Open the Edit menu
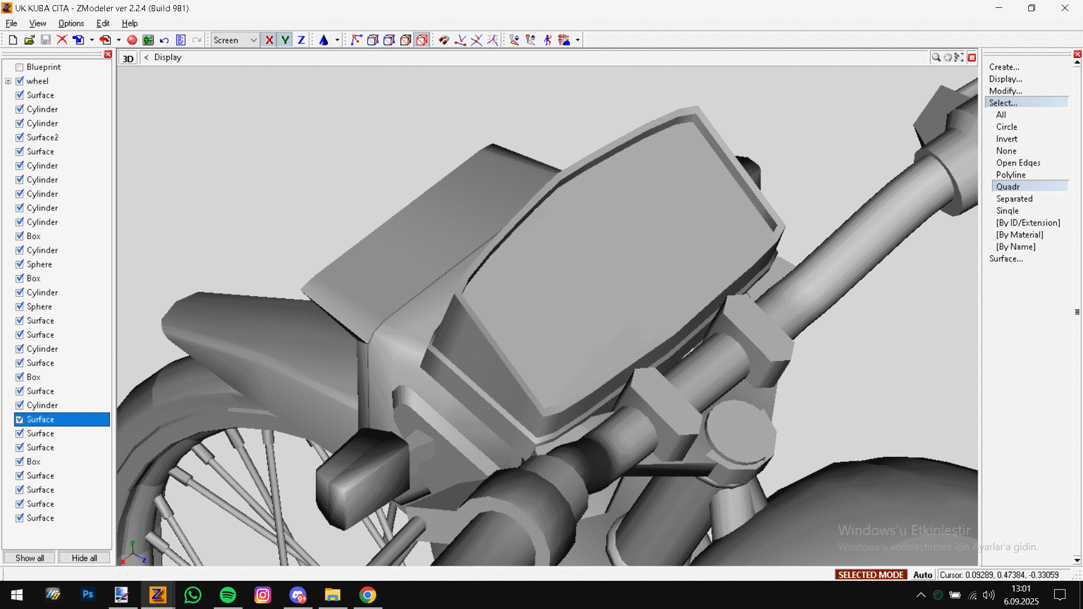 pos(103,23)
